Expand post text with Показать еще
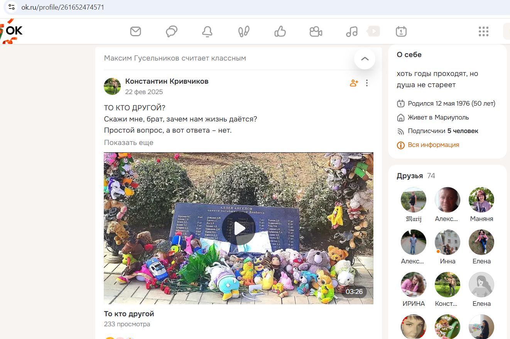The image size is (510, 339). coord(128,142)
